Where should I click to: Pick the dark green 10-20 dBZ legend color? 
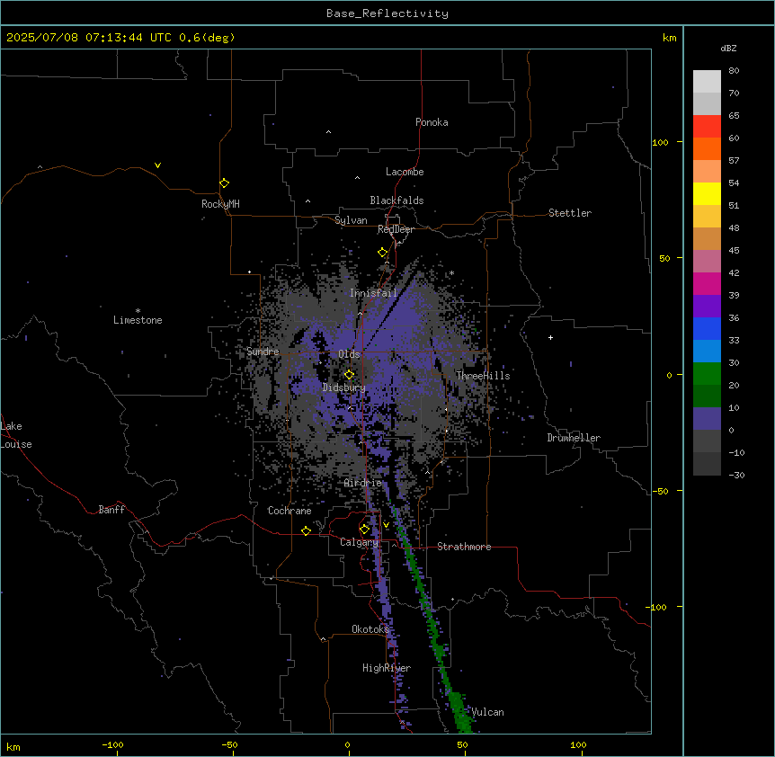coord(707,396)
